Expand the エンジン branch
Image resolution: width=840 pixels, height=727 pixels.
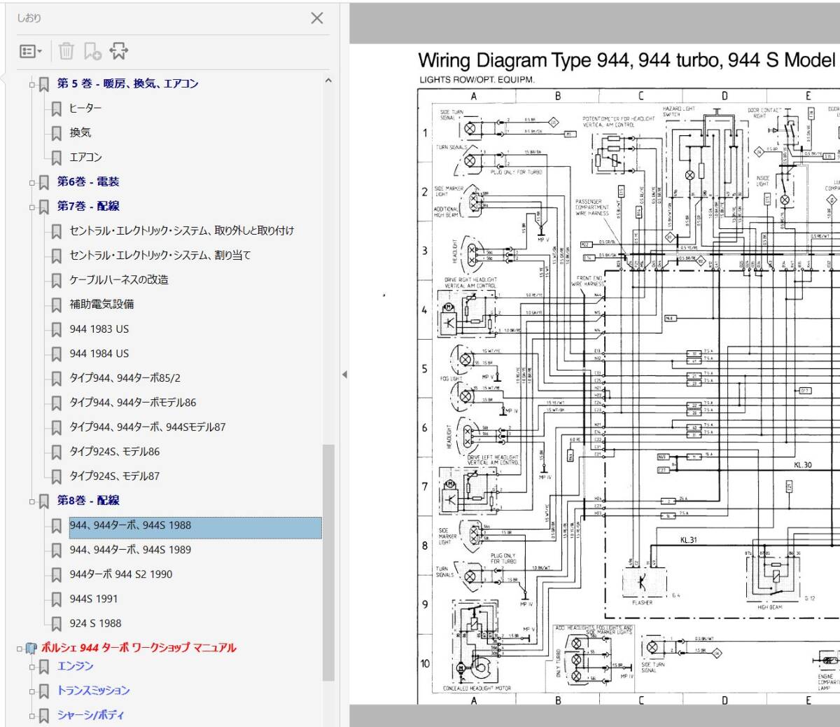(x=32, y=667)
